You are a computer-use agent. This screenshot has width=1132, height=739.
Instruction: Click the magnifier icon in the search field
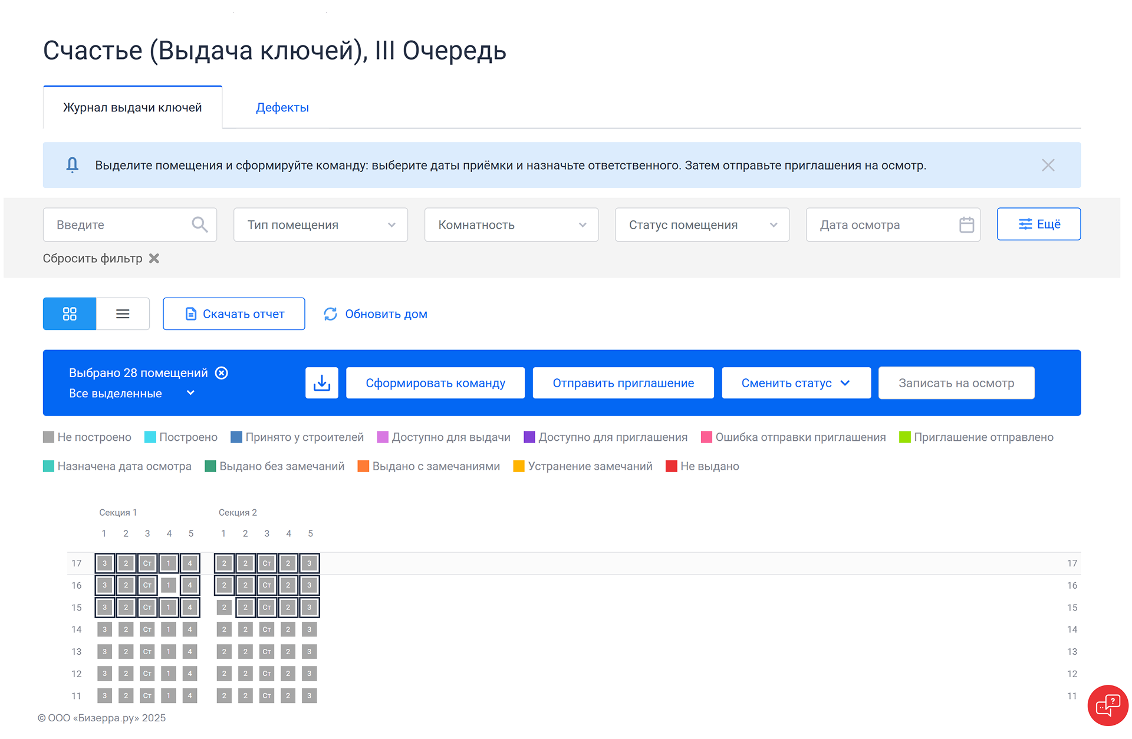coord(200,225)
